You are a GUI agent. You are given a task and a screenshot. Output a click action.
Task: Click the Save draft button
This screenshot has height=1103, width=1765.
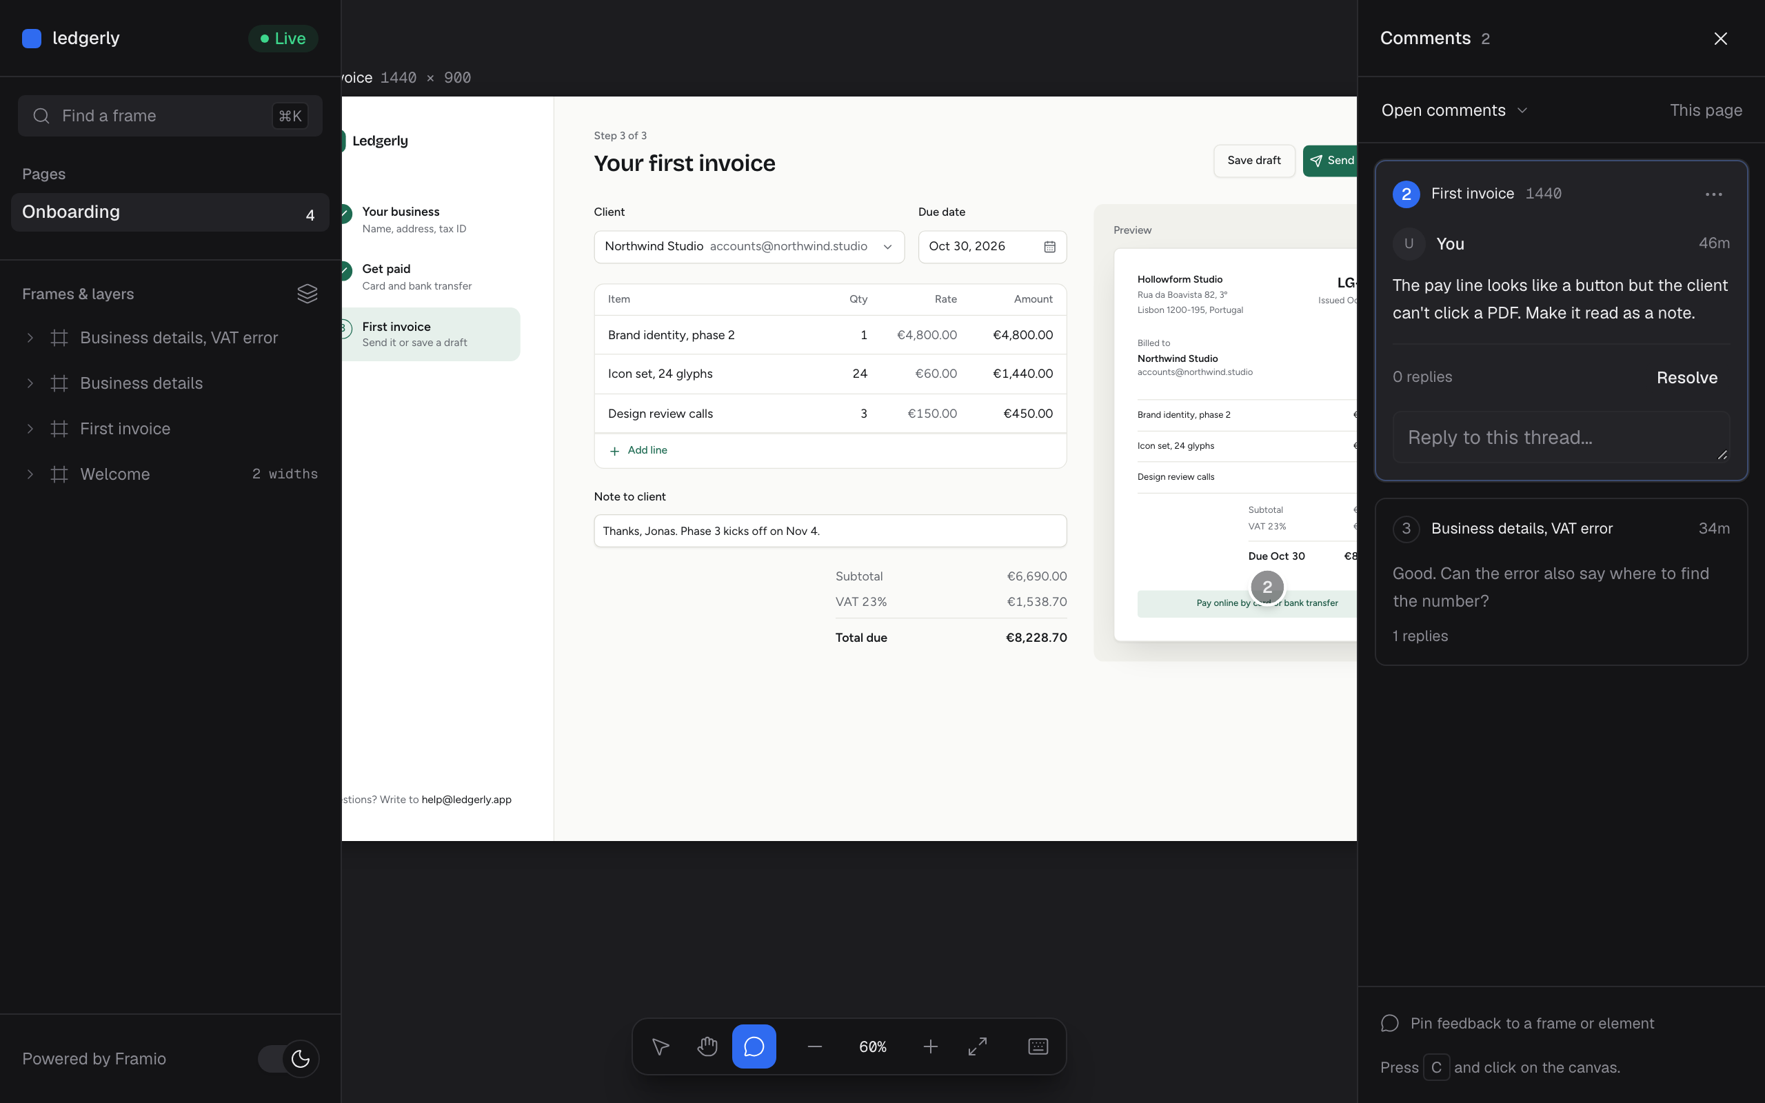[x=1253, y=161]
